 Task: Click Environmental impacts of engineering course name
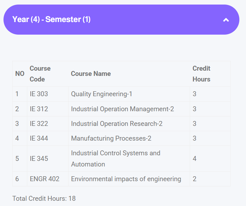[x=126, y=179]
